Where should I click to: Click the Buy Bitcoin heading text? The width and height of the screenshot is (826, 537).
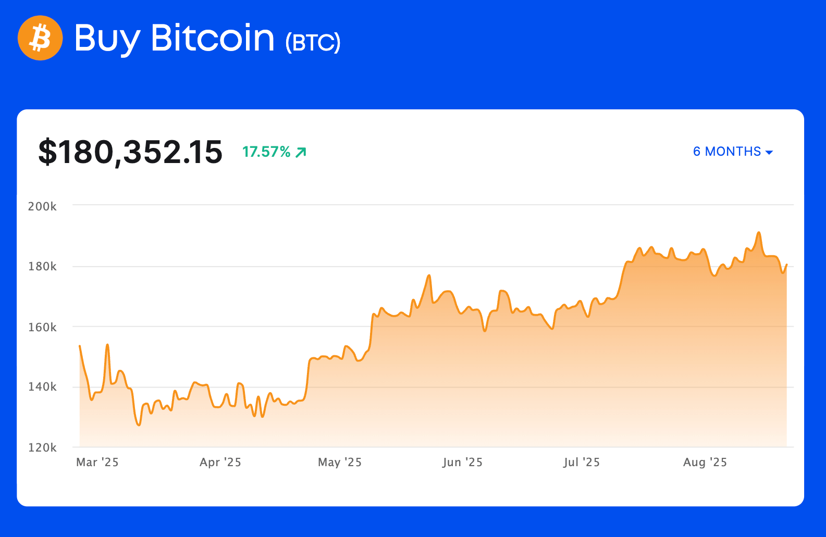tap(175, 38)
